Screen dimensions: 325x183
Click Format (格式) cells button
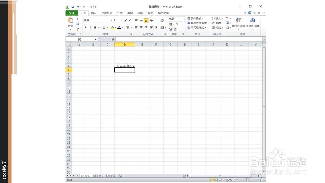click(217, 27)
